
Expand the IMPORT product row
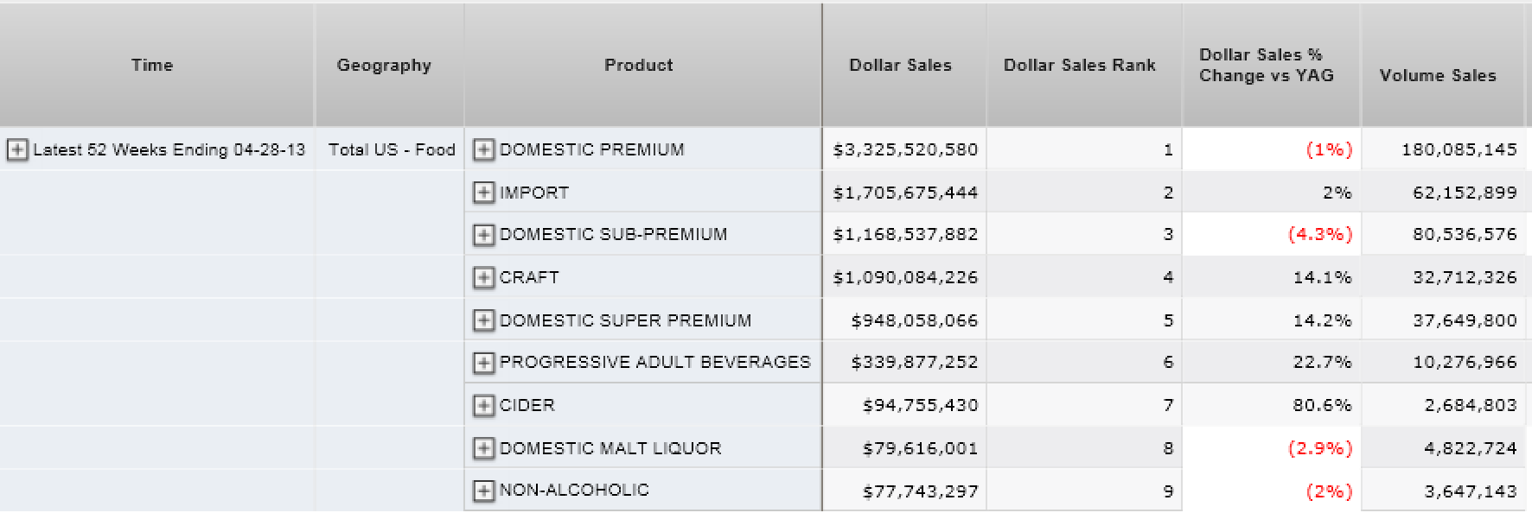click(x=483, y=193)
